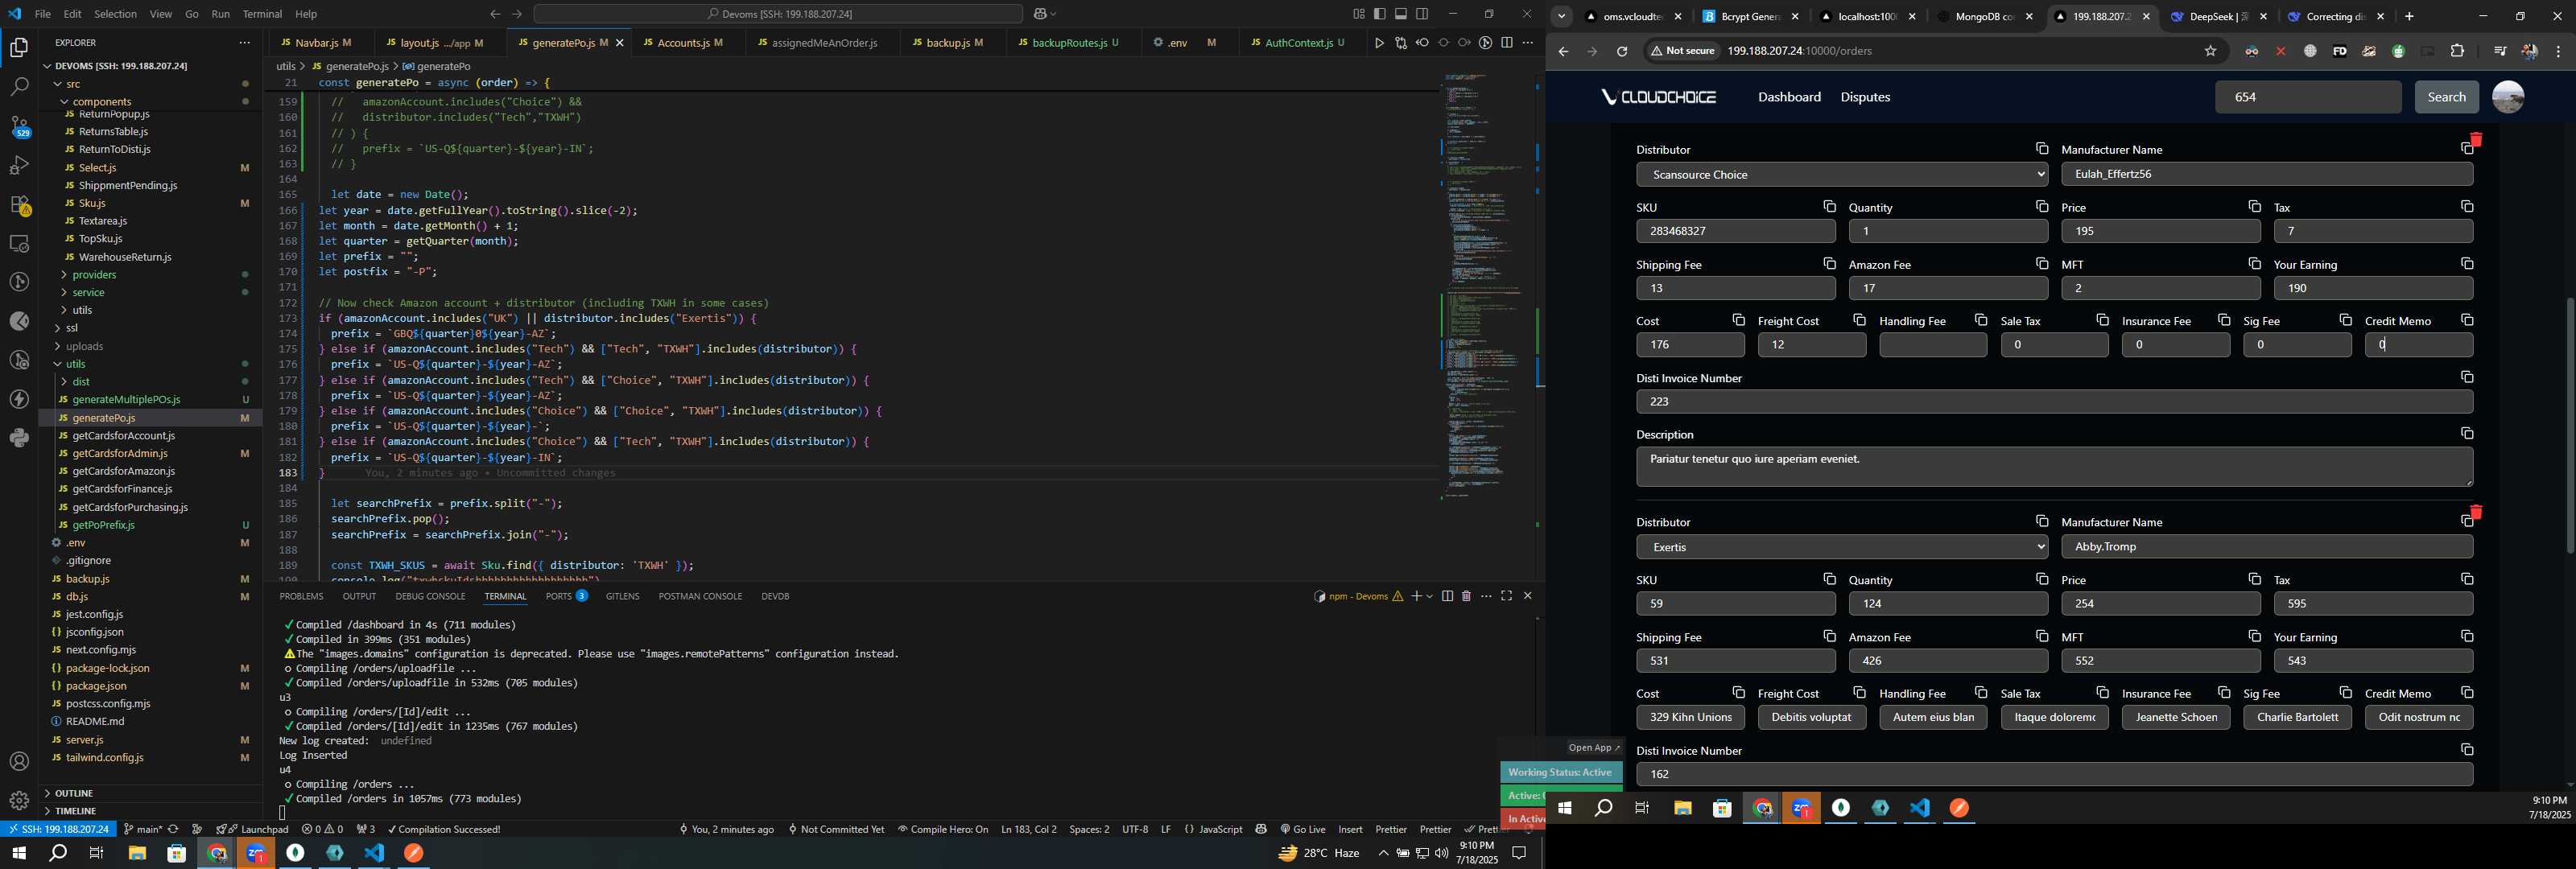The height and width of the screenshot is (869, 2576).
Task: Copy the Description text using its copy icon
Action: pyautogui.click(x=2467, y=433)
